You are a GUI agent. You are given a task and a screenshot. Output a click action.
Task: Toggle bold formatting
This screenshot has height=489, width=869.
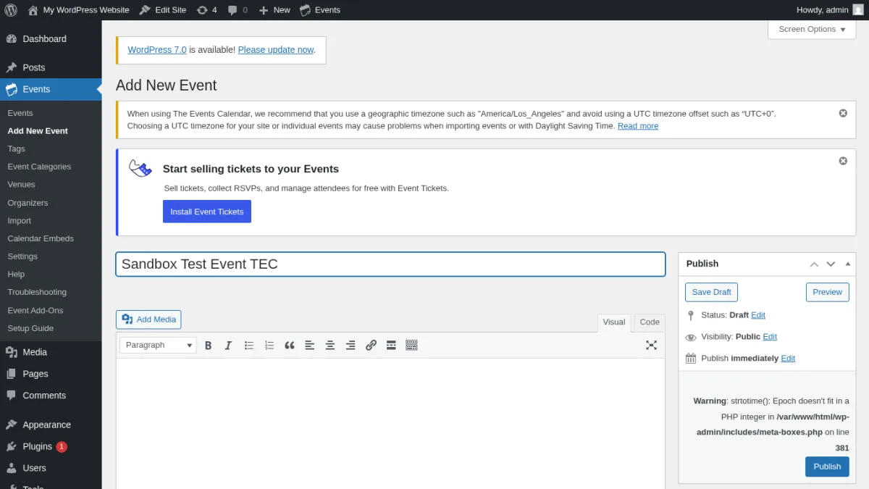209,346
